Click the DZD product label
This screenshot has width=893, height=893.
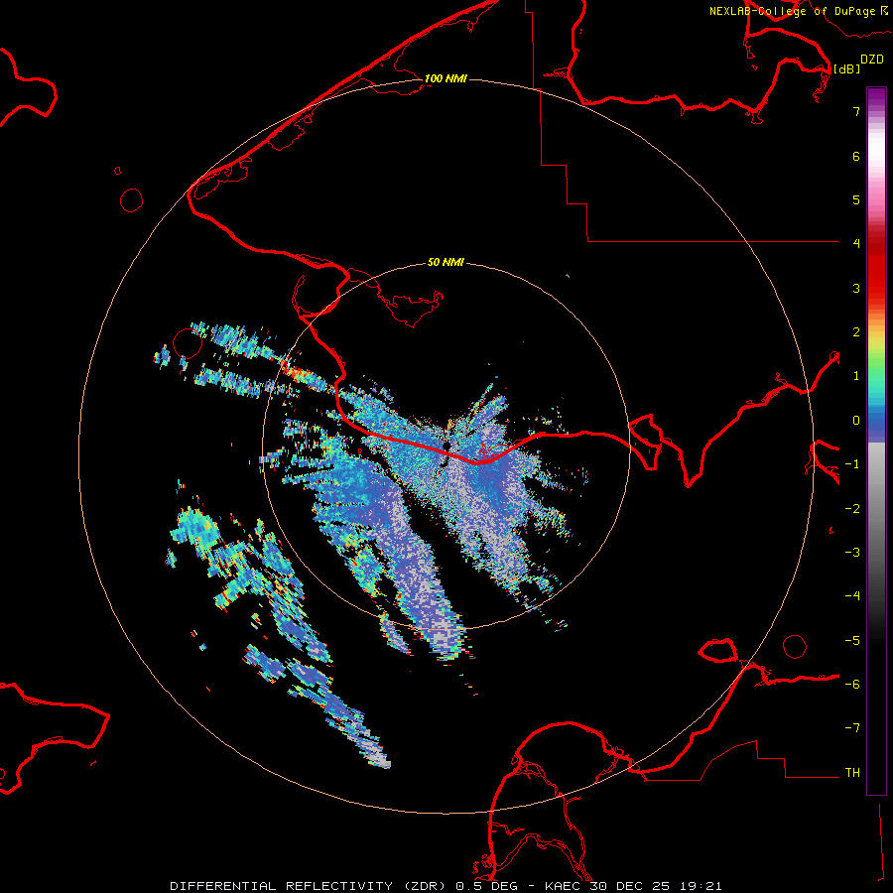872,60
